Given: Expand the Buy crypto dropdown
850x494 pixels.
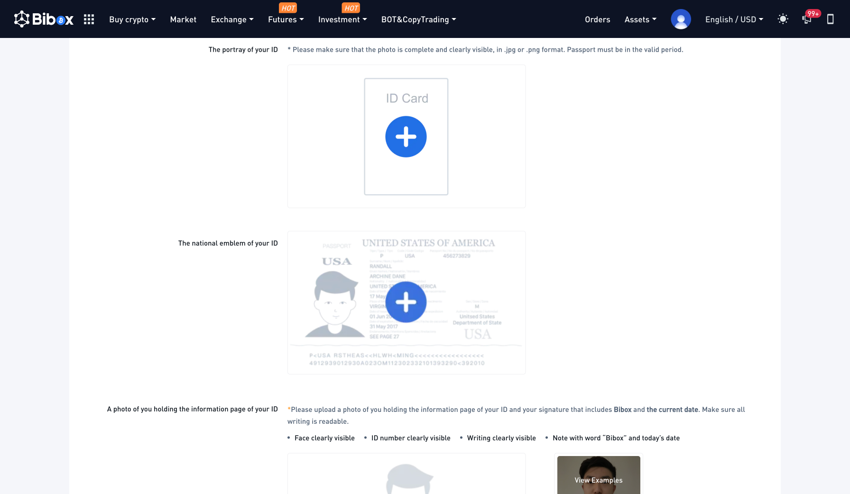Looking at the screenshot, I should click(132, 19).
